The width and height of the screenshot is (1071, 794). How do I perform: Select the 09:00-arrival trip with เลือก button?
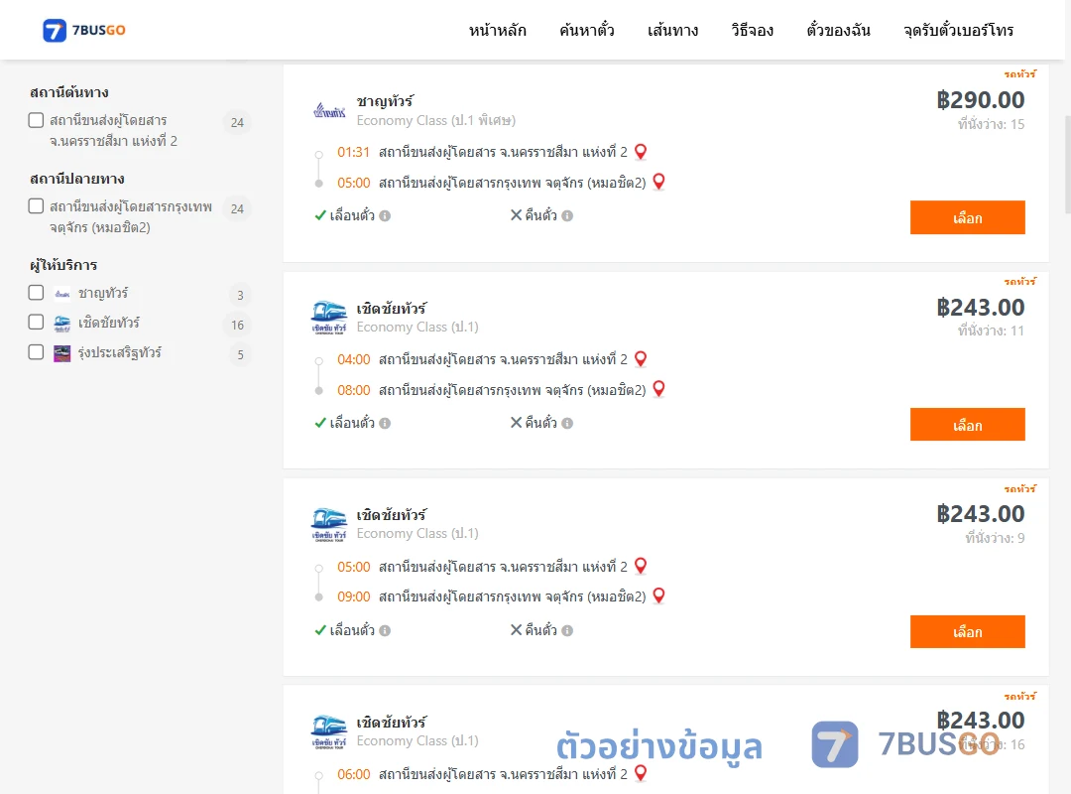pyautogui.click(x=967, y=632)
